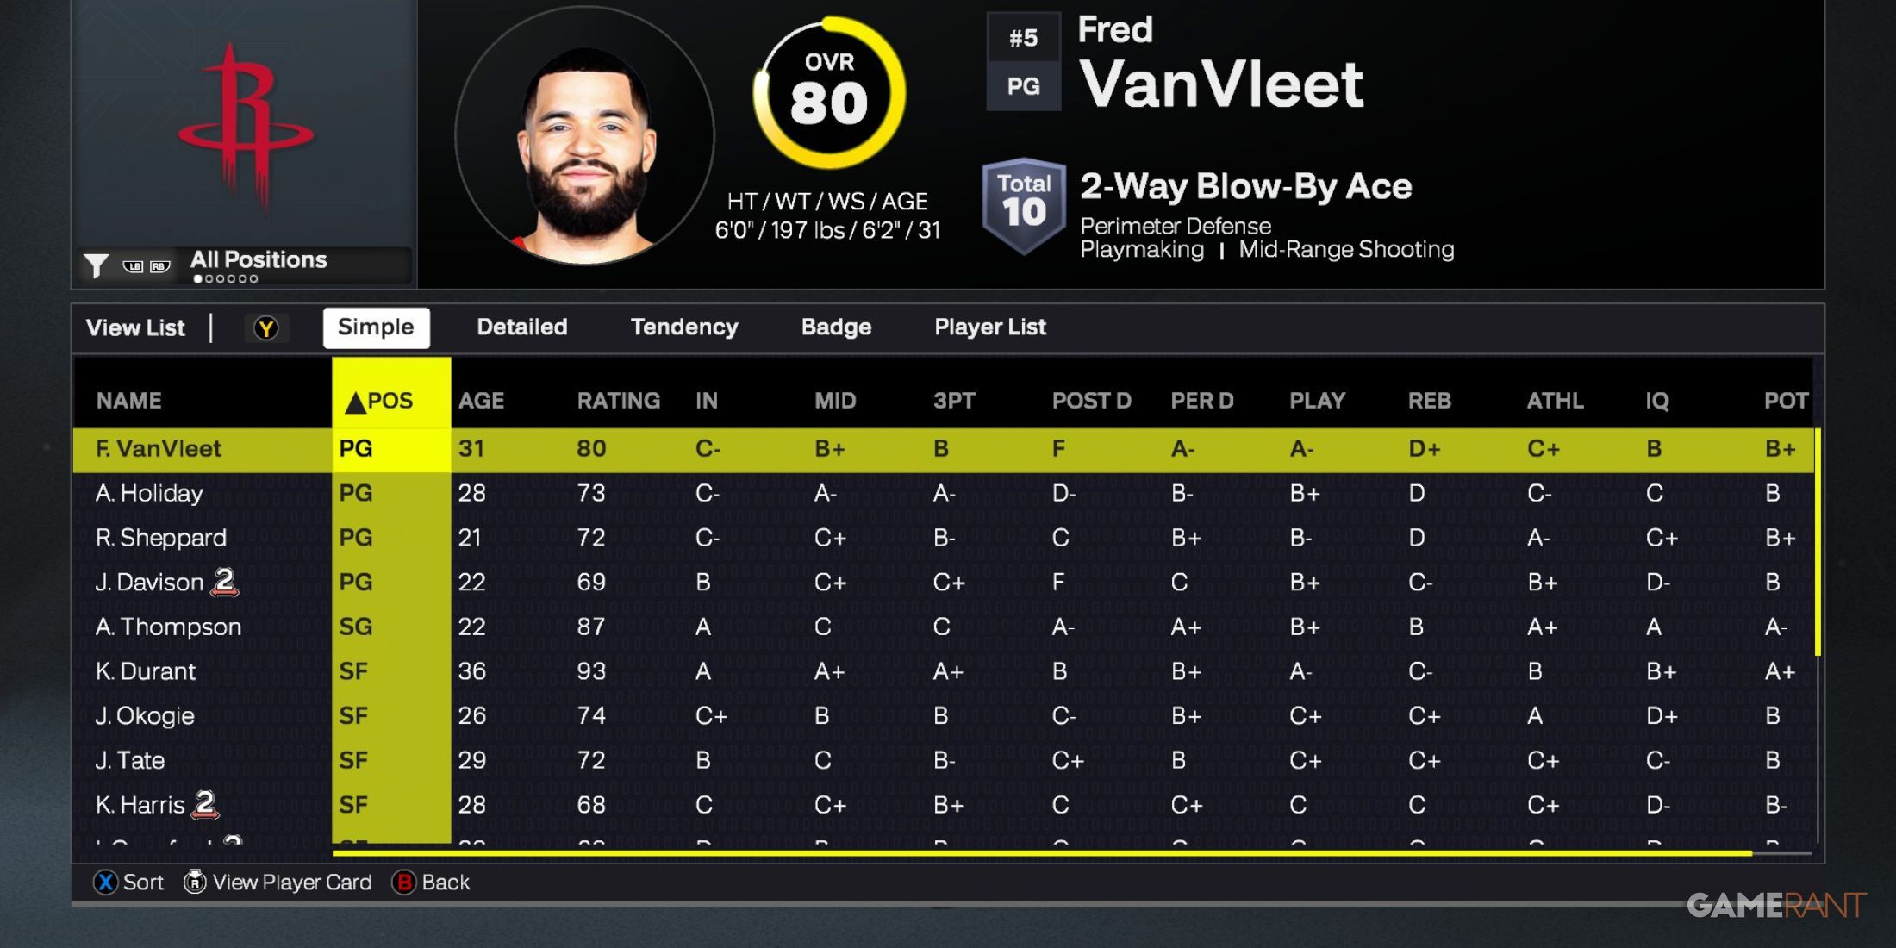The width and height of the screenshot is (1896, 948).
Task: Open the All Positions filter selector
Action: [259, 259]
